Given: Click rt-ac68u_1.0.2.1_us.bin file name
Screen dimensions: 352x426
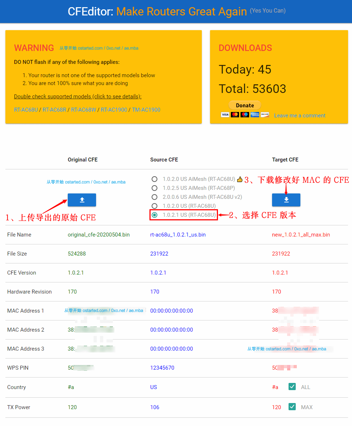Looking at the screenshot, I should 178,235.
